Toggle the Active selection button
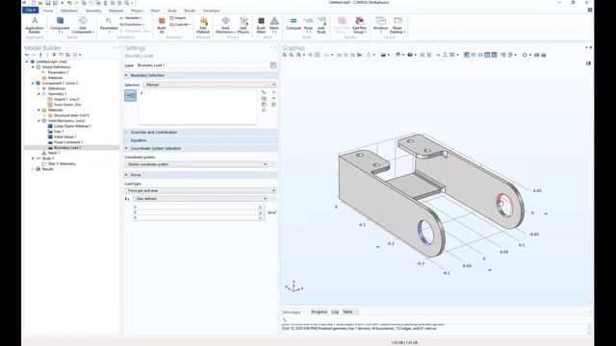 [x=131, y=95]
